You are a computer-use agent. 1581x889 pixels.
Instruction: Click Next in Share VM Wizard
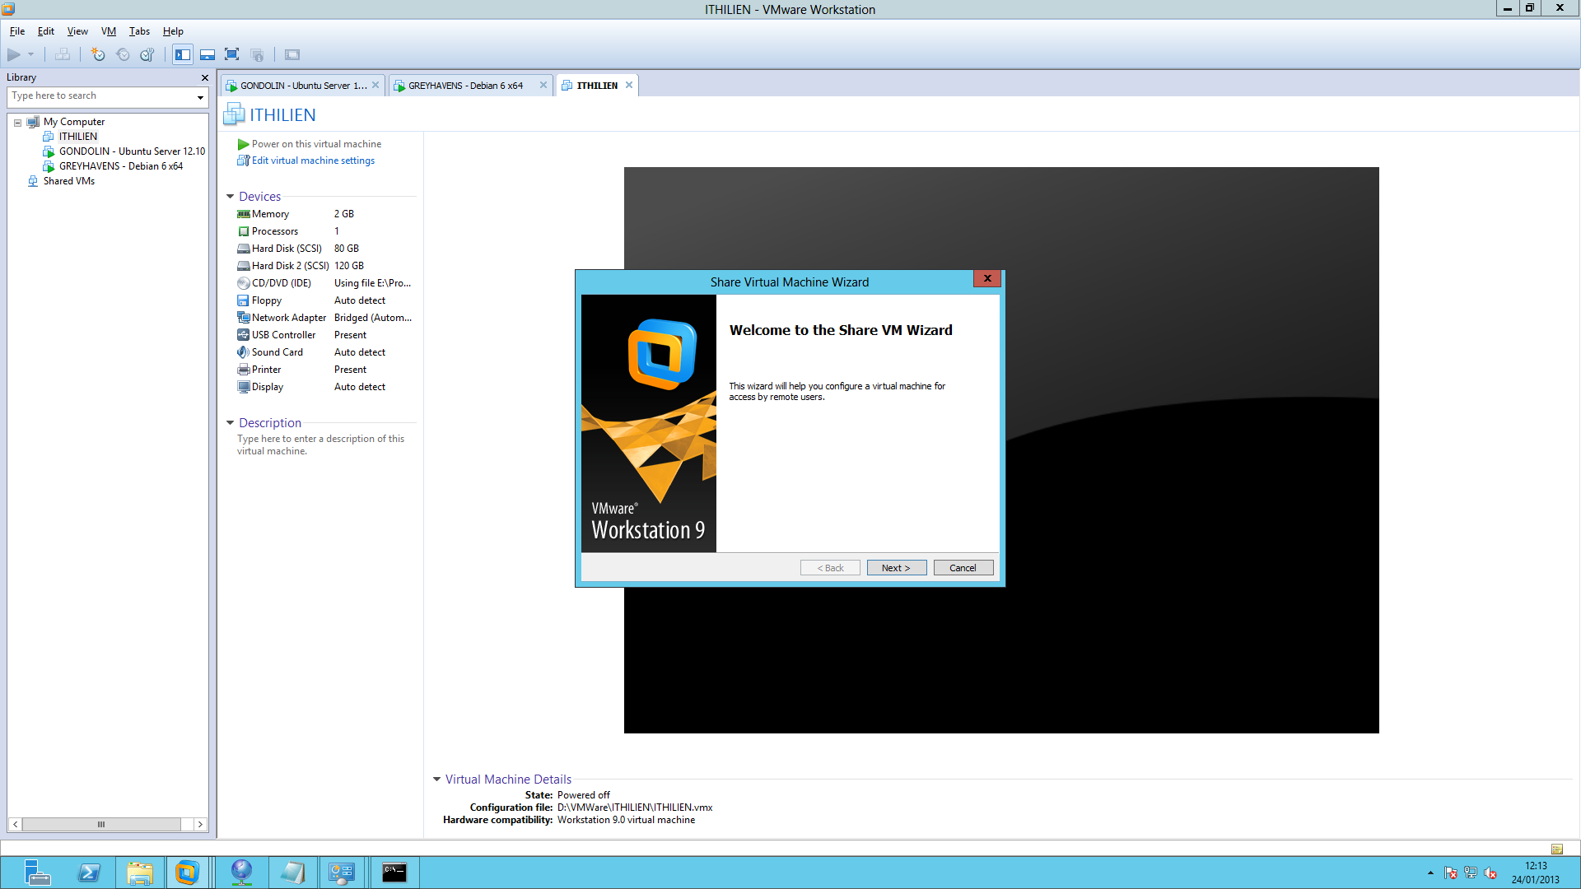pos(896,566)
